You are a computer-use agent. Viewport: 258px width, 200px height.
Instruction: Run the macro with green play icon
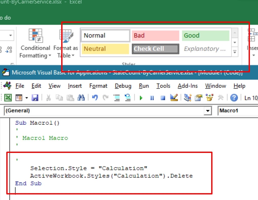pos(141,98)
